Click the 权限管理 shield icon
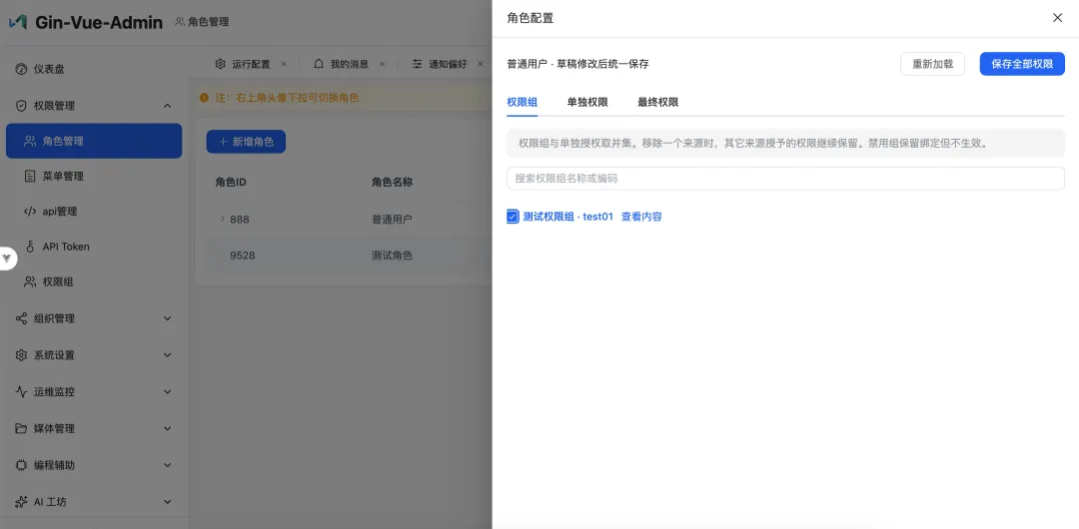The width and height of the screenshot is (1079, 529). (21, 105)
